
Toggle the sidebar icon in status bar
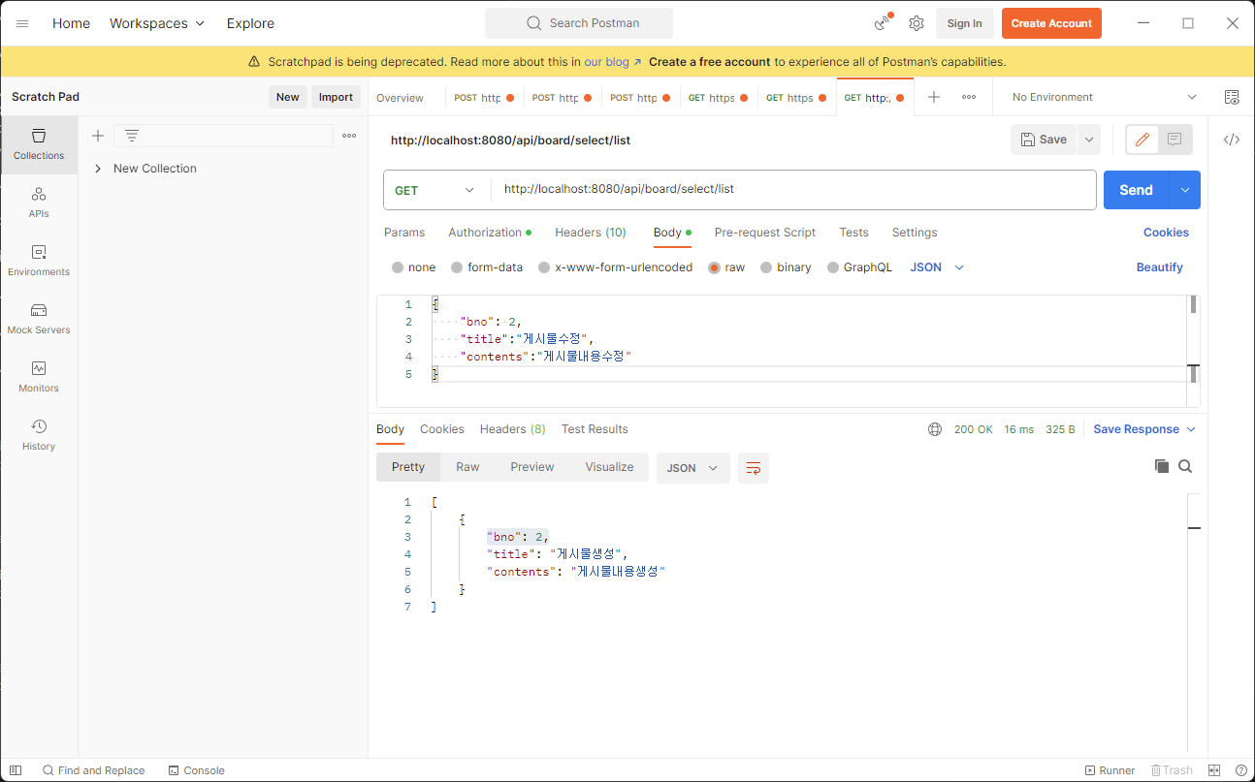click(16, 770)
